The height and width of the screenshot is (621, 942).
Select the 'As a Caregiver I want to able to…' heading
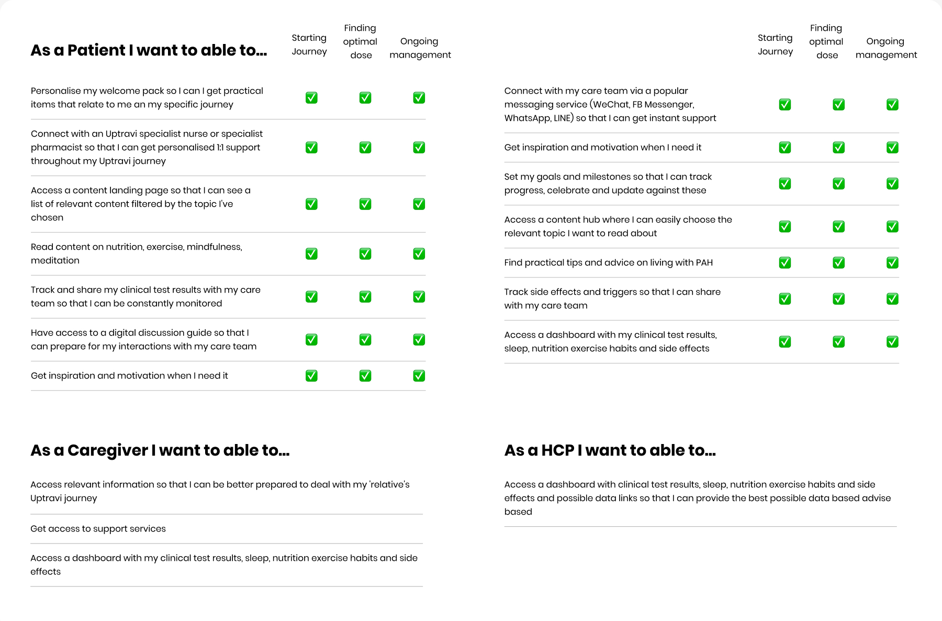(x=160, y=450)
